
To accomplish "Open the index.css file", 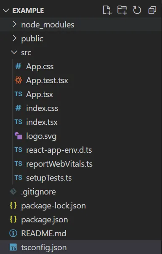I will 42,108.
